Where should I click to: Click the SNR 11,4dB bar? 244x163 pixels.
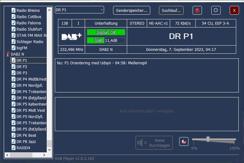(x=106, y=40)
